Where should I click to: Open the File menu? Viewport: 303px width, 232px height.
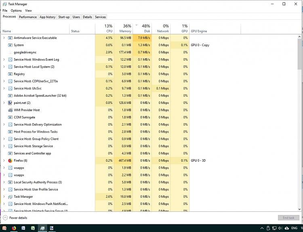(x=5, y=11)
